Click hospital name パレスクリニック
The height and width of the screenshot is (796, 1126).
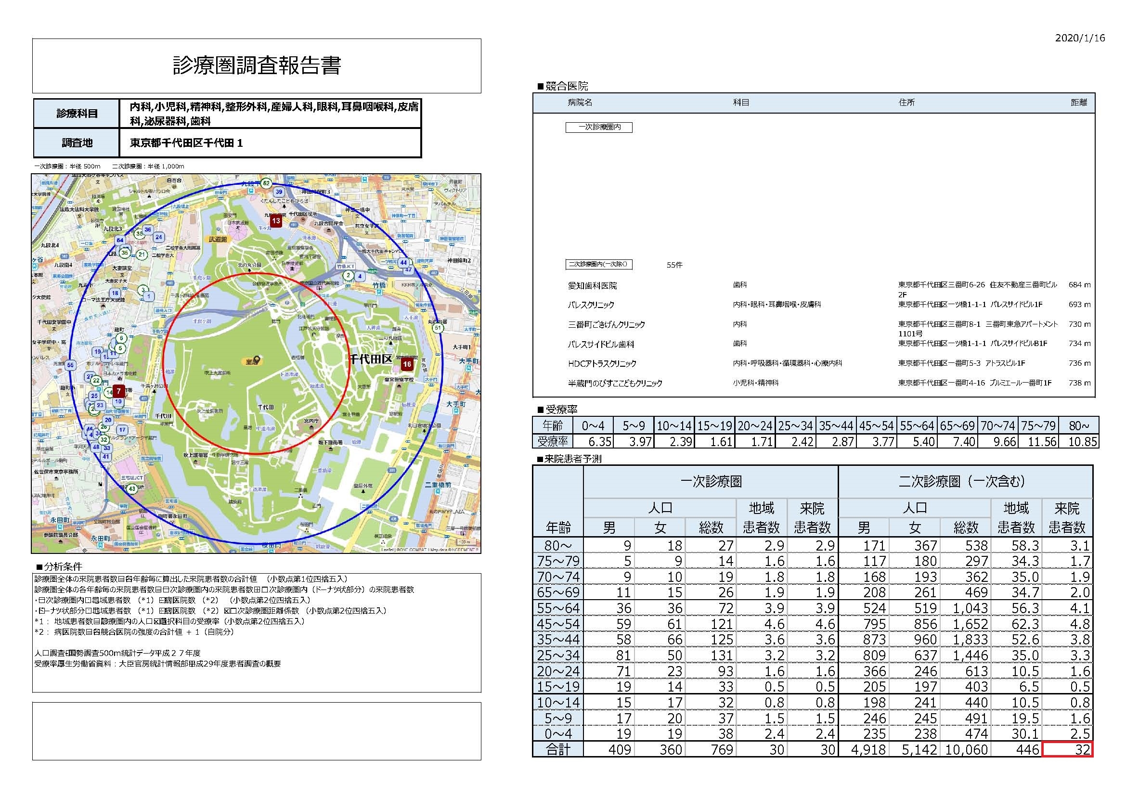click(591, 305)
